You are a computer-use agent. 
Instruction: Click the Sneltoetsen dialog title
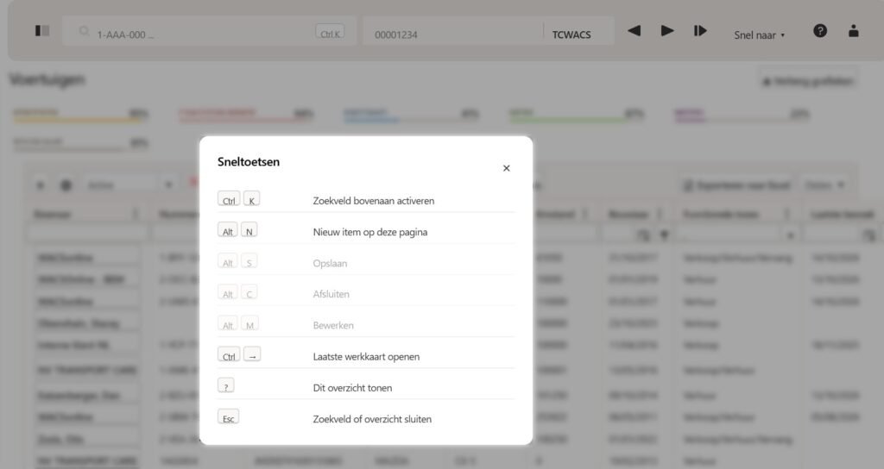[x=249, y=161]
